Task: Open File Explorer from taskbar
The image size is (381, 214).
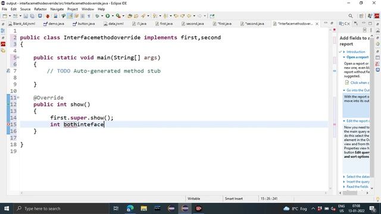Action: pos(143,209)
